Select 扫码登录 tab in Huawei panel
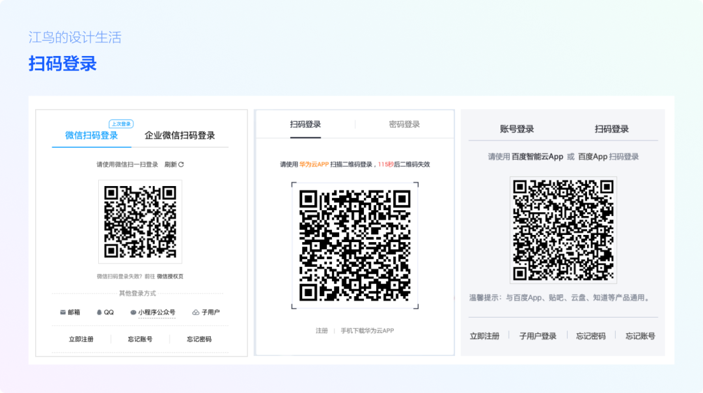703x393 pixels. tap(305, 124)
